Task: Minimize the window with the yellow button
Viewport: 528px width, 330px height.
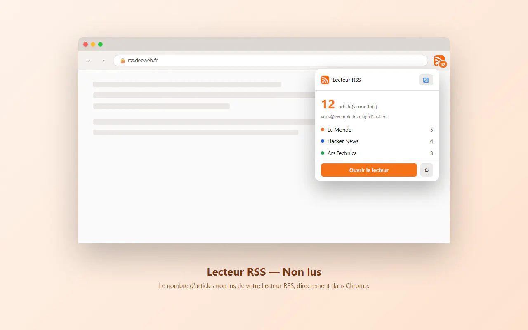Action: click(93, 45)
